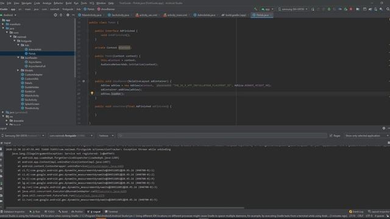Click the collapse all icon in Project panel
Screen dimensions: 390x219
[x=61, y=15]
